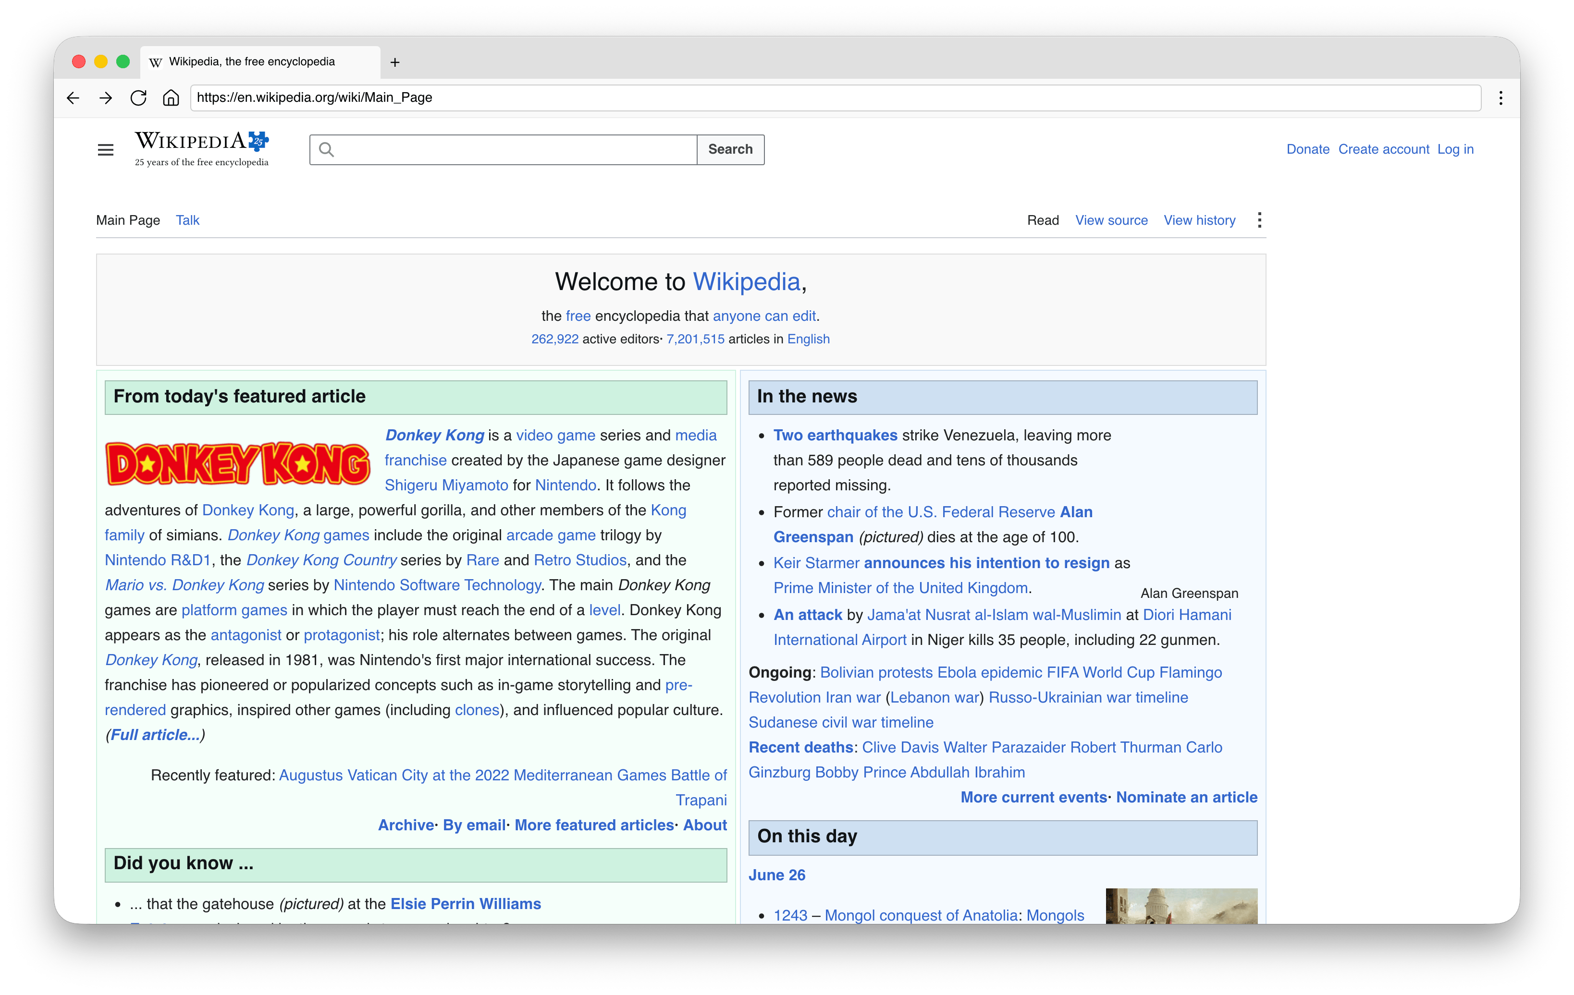This screenshot has height=995, width=1574.
Task: Open the Sudanese civil war timeline link
Action: click(841, 723)
